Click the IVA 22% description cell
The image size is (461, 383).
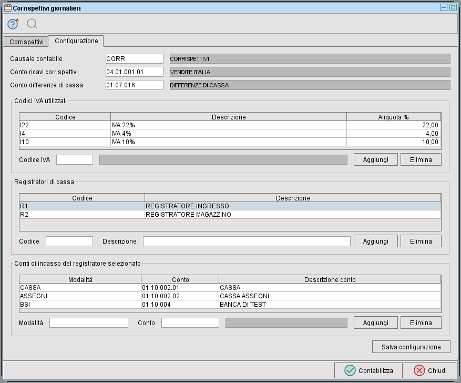(x=229, y=125)
